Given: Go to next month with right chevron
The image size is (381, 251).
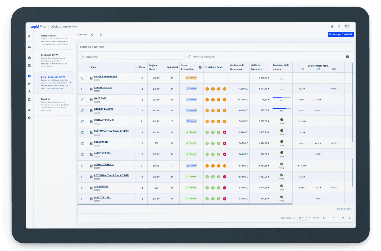Looking at the screenshot, I should tap(101, 35).
